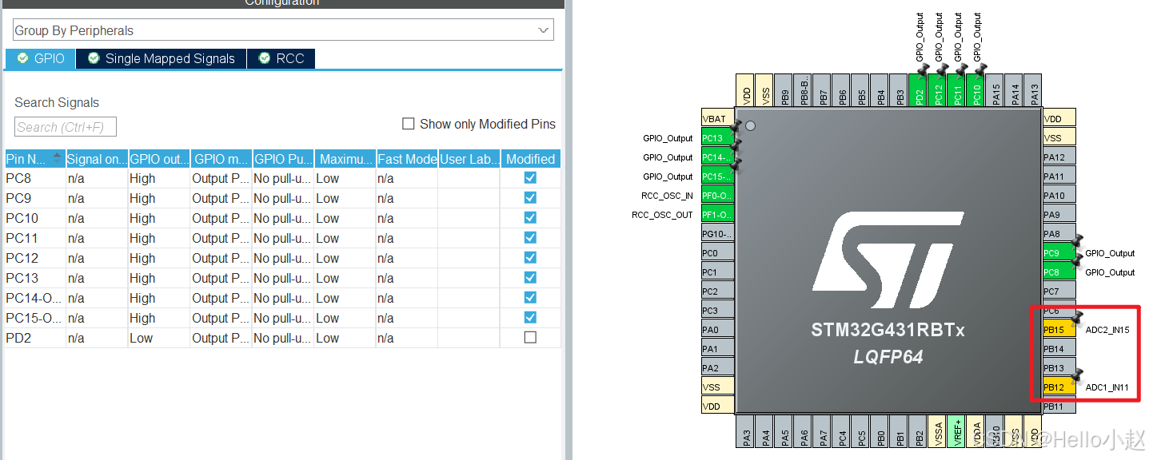Select the PB0 pin on the chip
The height and width of the screenshot is (460, 1149).
point(880,431)
